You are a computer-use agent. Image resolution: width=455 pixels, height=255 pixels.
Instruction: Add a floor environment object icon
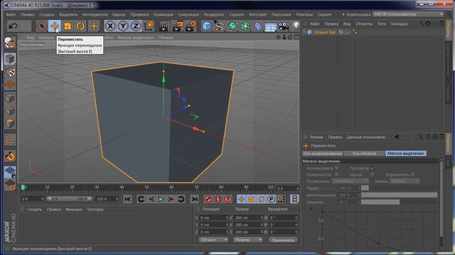271,27
